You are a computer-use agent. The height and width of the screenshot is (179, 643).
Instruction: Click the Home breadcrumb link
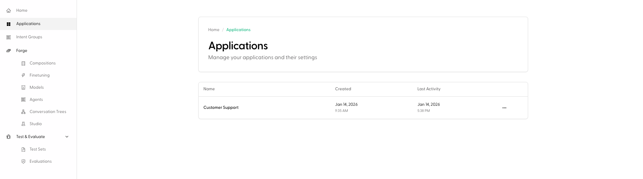pos(214,30)
